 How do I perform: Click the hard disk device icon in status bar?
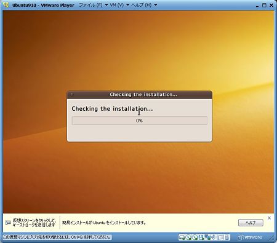point(182,237)
